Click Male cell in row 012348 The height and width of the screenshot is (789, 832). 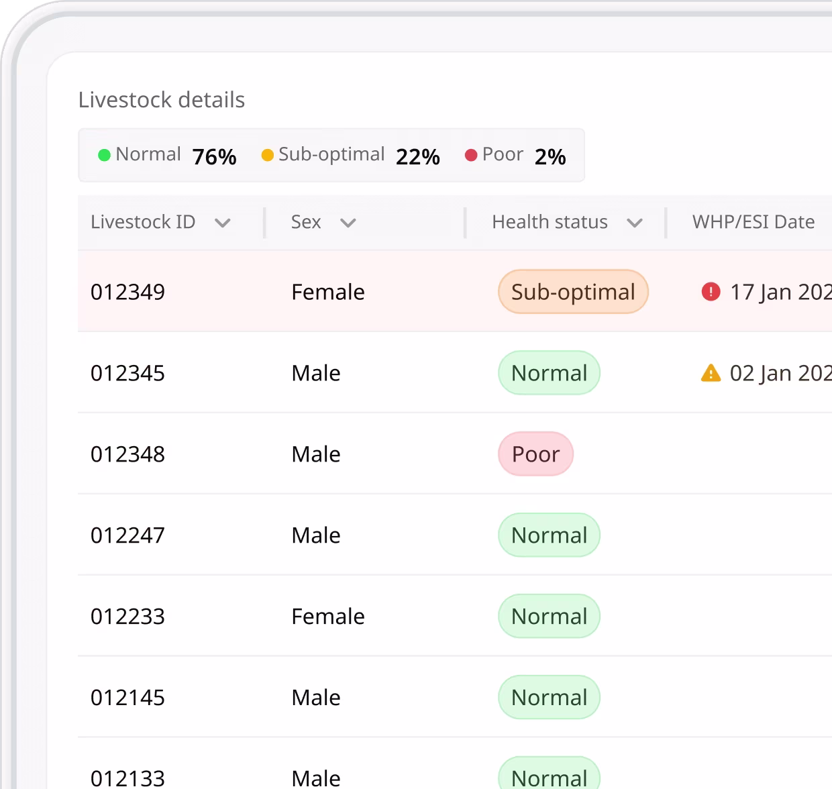click(x=316, y=455)
